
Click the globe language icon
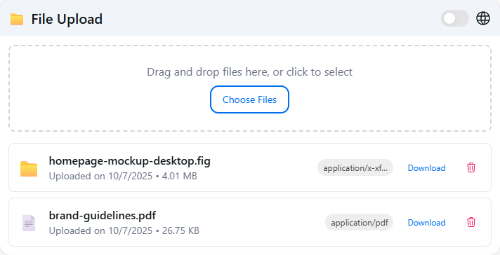(x=482, y=18)
